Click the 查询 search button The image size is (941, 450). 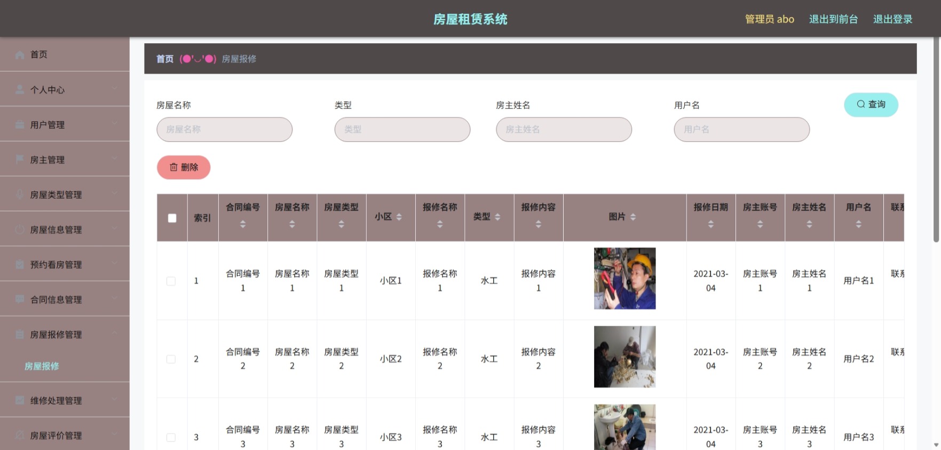pyautogui.click(x=871, y=105)
